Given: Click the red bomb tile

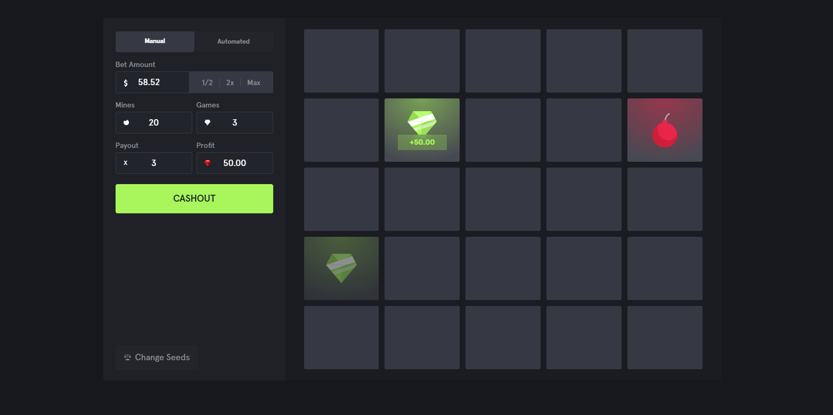Looking at the screenshot, I should (x=665, y=130).
